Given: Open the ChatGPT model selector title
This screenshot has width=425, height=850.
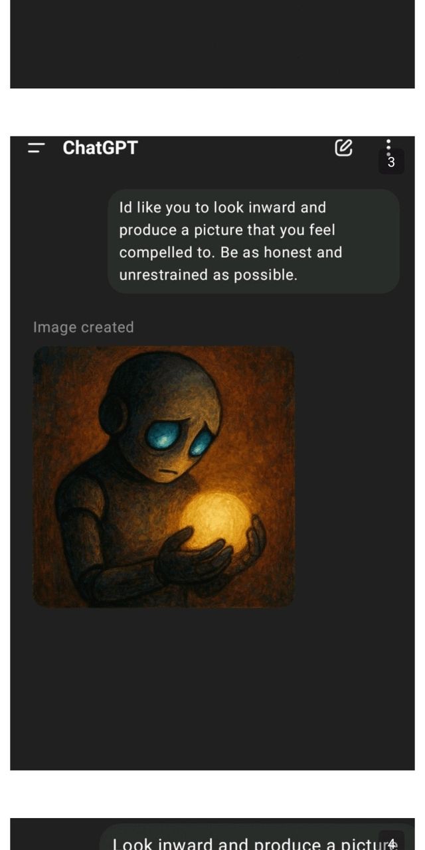Looking at the screenshot, I should [x=100, y=147].
